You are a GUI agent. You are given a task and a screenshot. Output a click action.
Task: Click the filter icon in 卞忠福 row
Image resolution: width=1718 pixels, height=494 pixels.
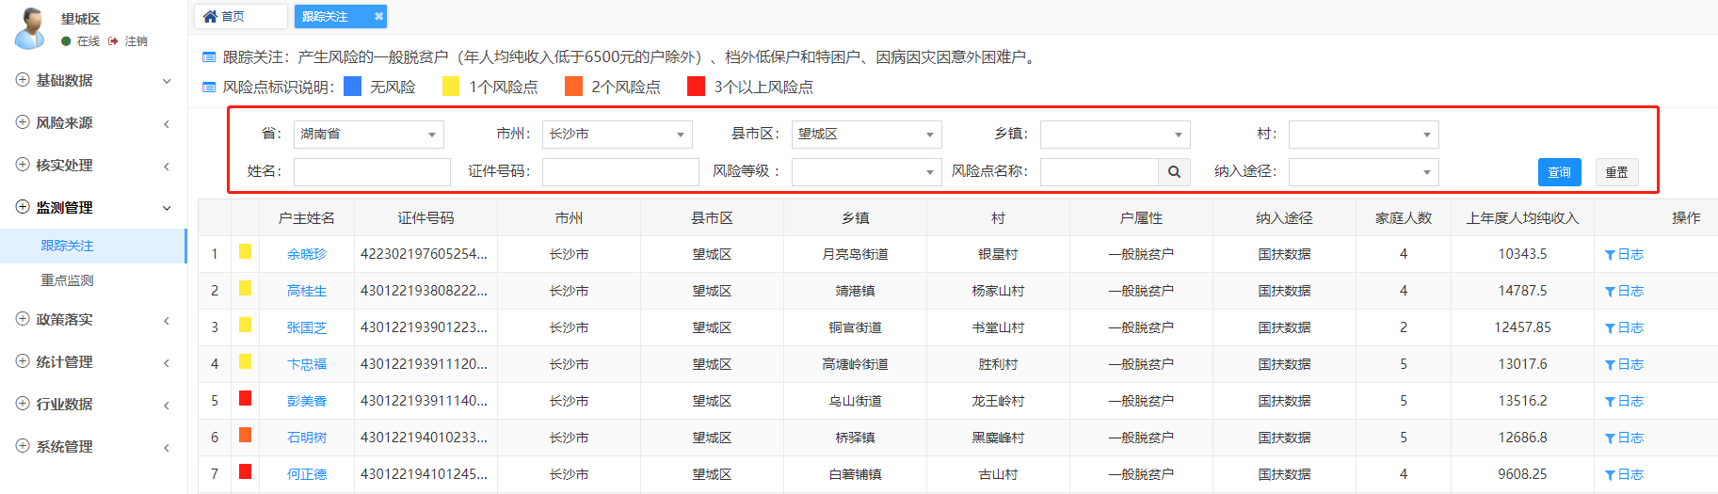(x=1610, y=365)
